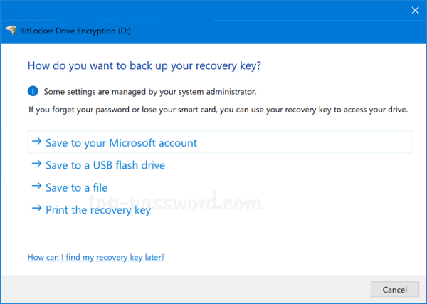
Task: Click the arrow beside Save to a USB flash drive
Action: [x=36, y=164]
